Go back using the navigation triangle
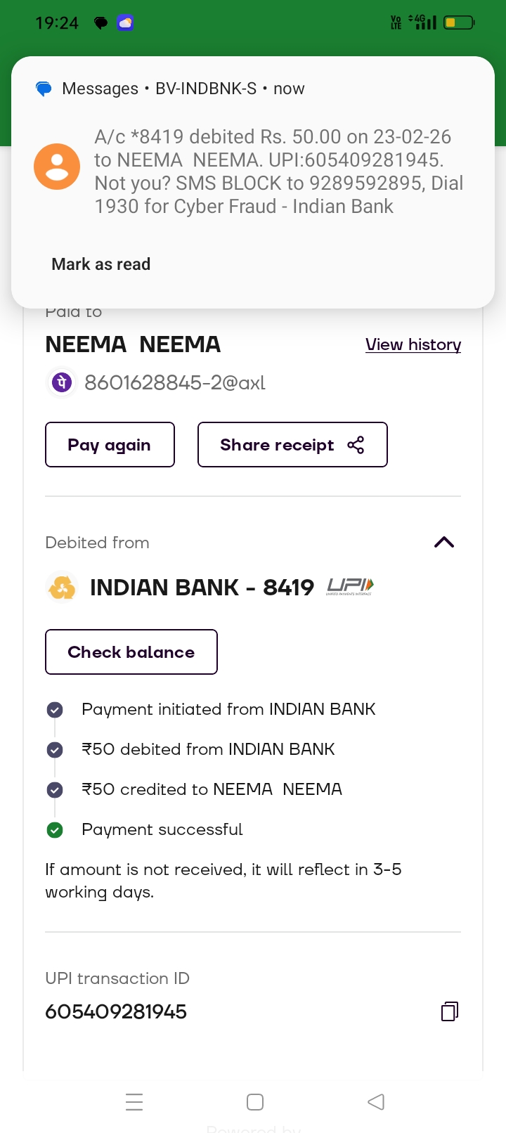Screen dimensions: 506x1133 [x=376, y=1101]
